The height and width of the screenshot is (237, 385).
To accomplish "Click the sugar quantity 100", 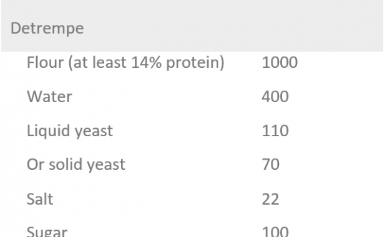I will (x=275, y=231).
